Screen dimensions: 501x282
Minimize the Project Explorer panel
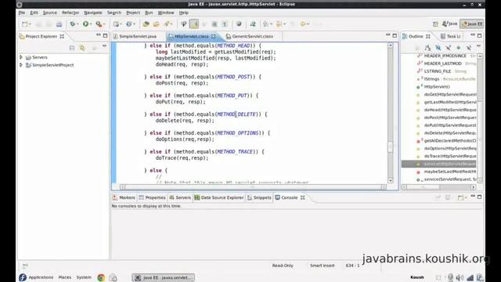(x=99, y=35)
